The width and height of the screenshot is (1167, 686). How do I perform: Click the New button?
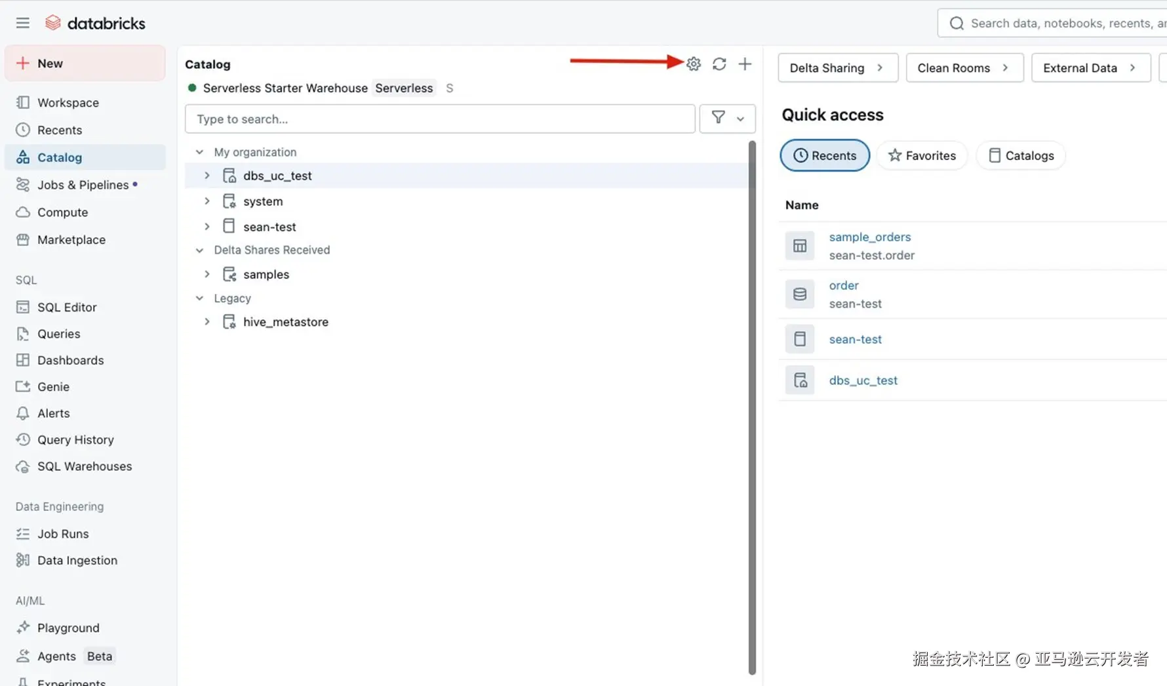85,64
